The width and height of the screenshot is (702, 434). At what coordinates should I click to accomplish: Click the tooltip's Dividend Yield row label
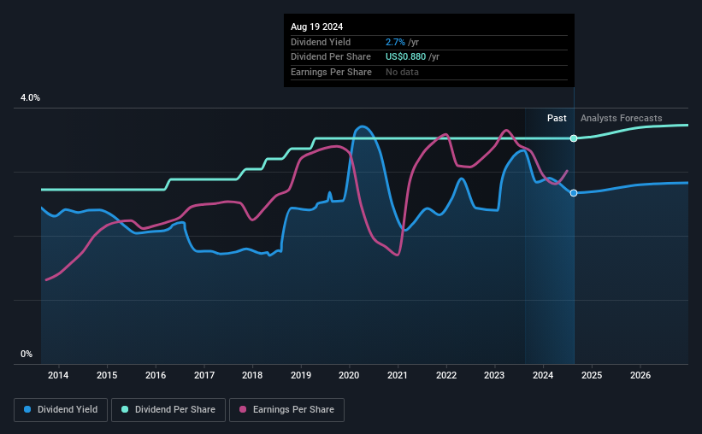pyautogui.click(x=321, y=42)
